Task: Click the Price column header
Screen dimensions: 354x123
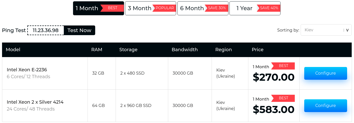Action: pyautogui.click(x=258, y=50)
